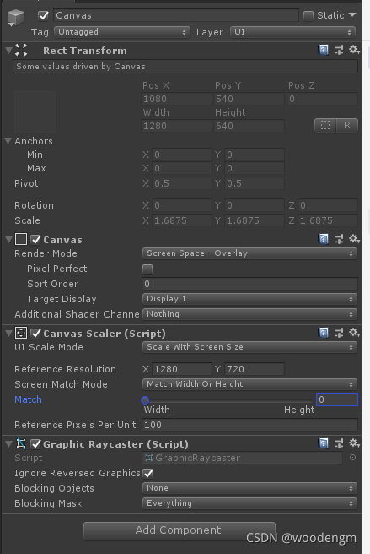Open Rect Transform preset selector icon

pyautogui.click(x=339, y=50)
